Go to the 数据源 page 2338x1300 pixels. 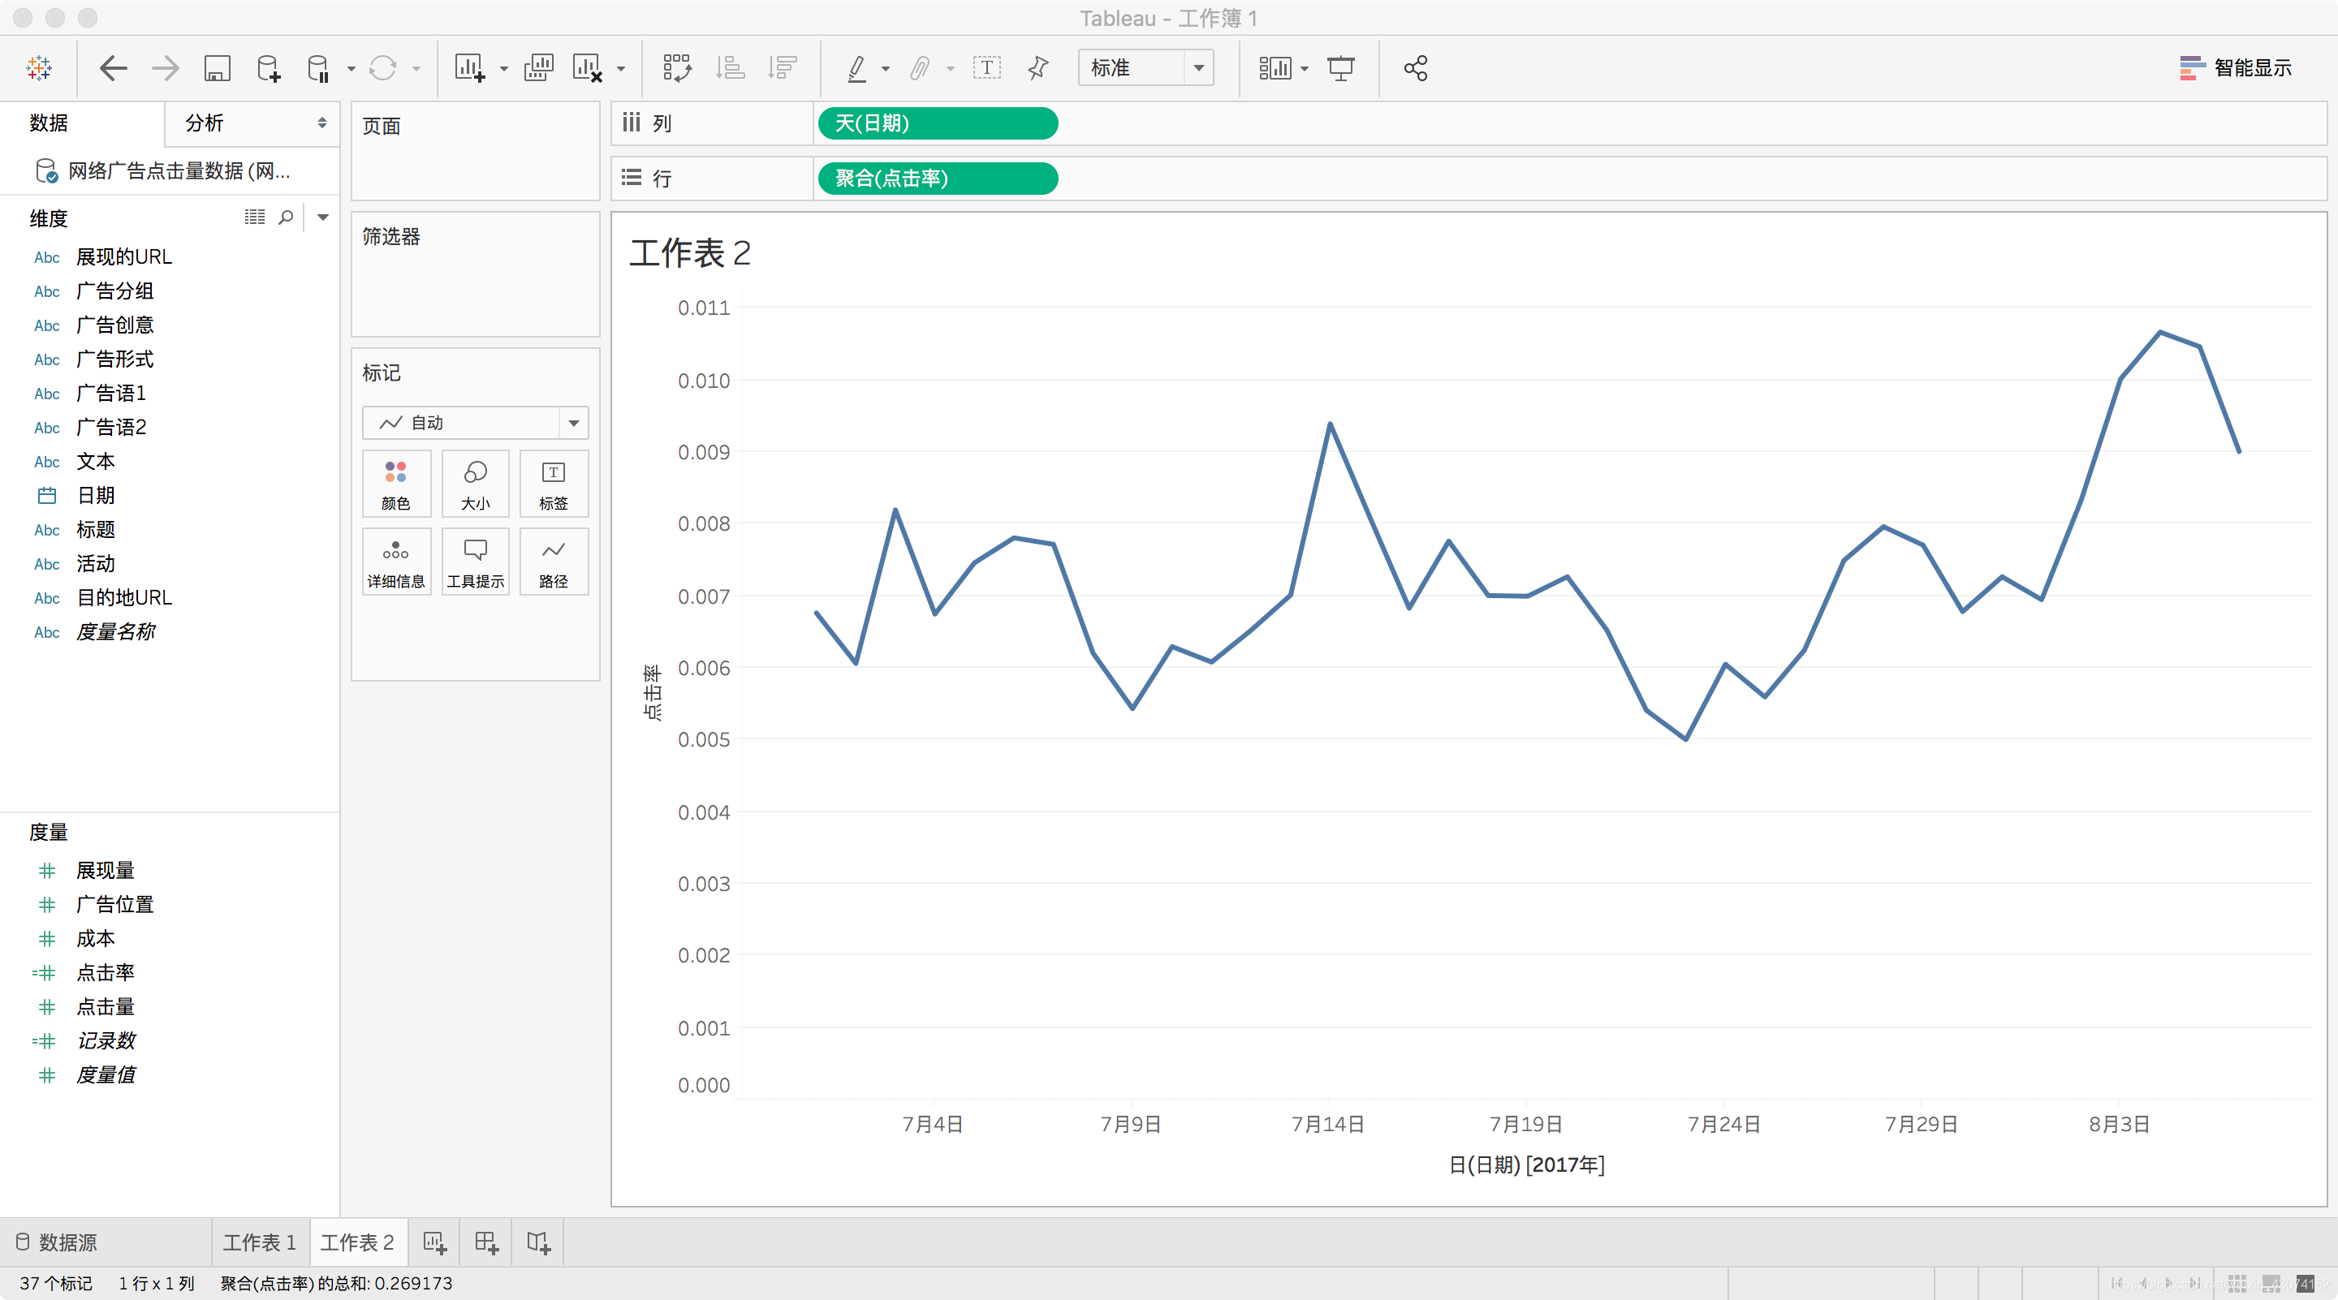(x=56, y=1242)
